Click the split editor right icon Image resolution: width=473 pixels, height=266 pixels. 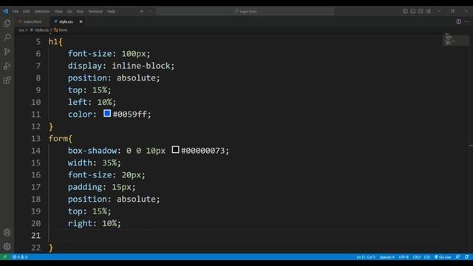coord(458,21)
